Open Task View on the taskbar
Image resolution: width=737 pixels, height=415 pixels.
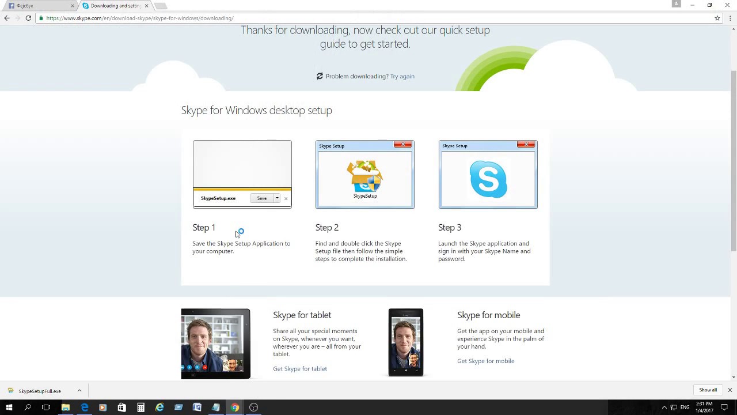click(x=47, y=408)
